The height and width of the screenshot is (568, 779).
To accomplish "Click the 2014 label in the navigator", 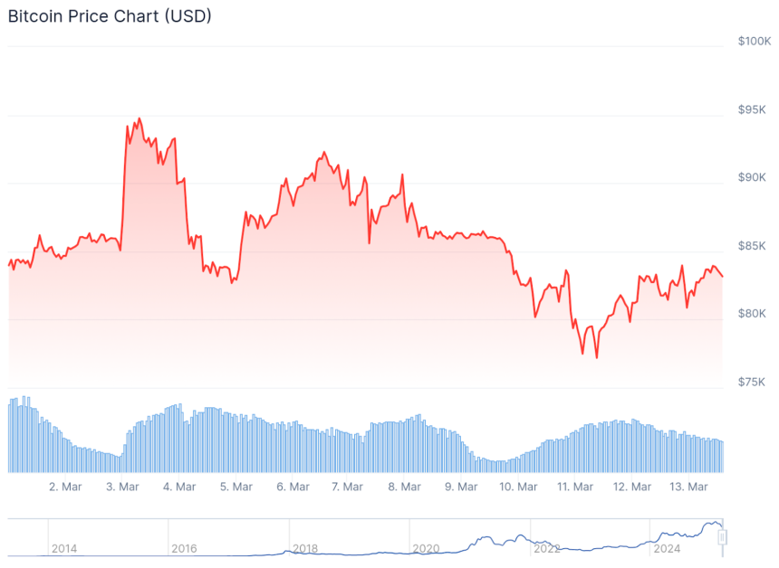I will pos(64,548).
